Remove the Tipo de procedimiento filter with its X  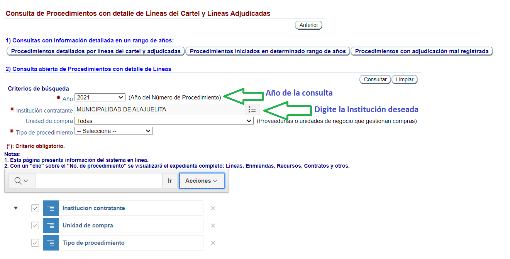(x=213, y=243)
